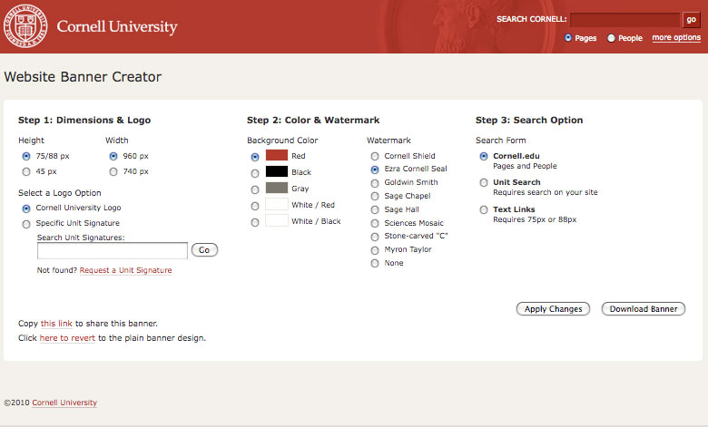Select the Text Links search option
Viewport: 708px width, 427px height.
(484, 209)
